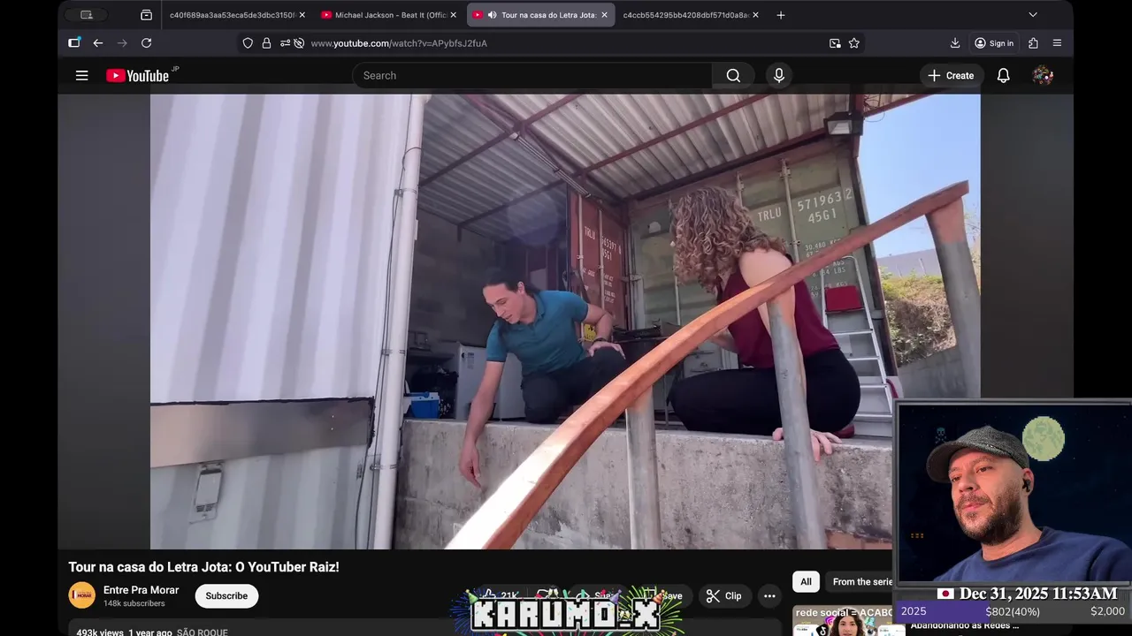The width and height of the screenshot is (1132, 636).
Task: Open the YouTube account avatar menu
Action: click(1043, 75)
